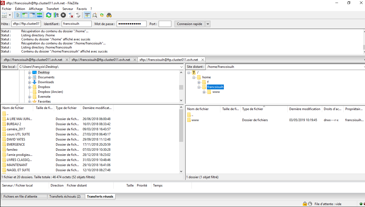Click the synchronized browsing icon
Viewport: 365px width, 207px height.
[x=102, y=15]
